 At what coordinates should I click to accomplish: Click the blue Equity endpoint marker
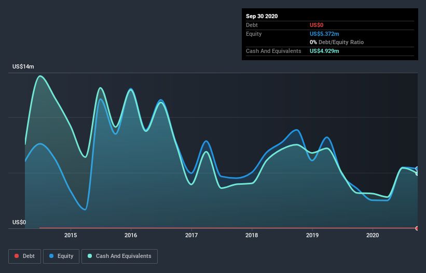pos(417,169)
